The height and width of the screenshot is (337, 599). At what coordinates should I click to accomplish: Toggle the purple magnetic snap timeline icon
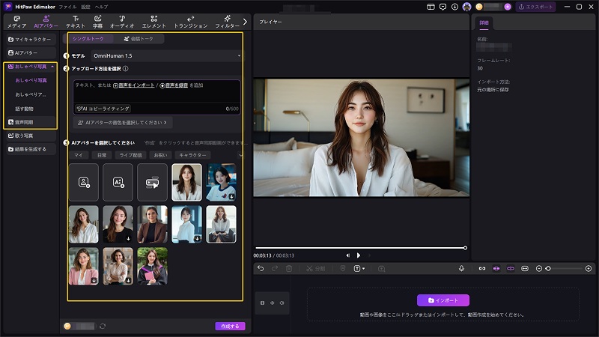496,269
